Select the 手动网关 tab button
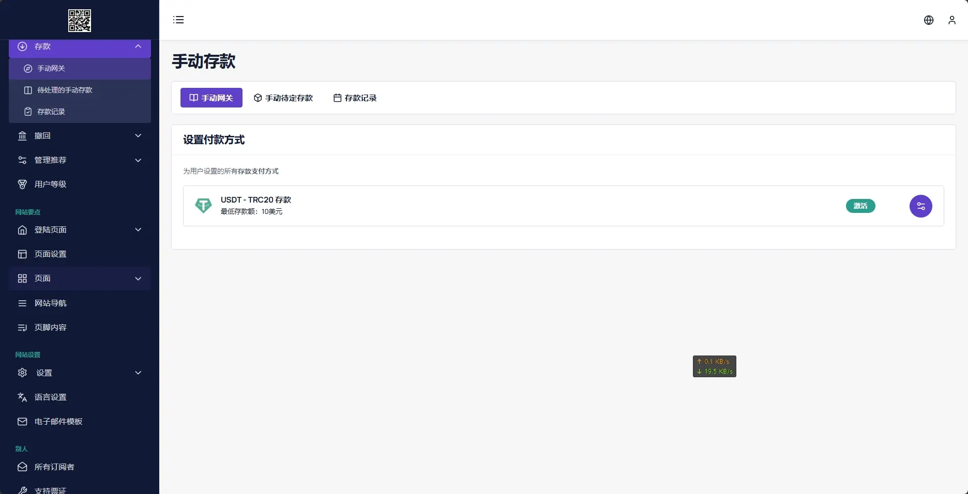Screen dimensions: 968x494 tap(211, 98)
